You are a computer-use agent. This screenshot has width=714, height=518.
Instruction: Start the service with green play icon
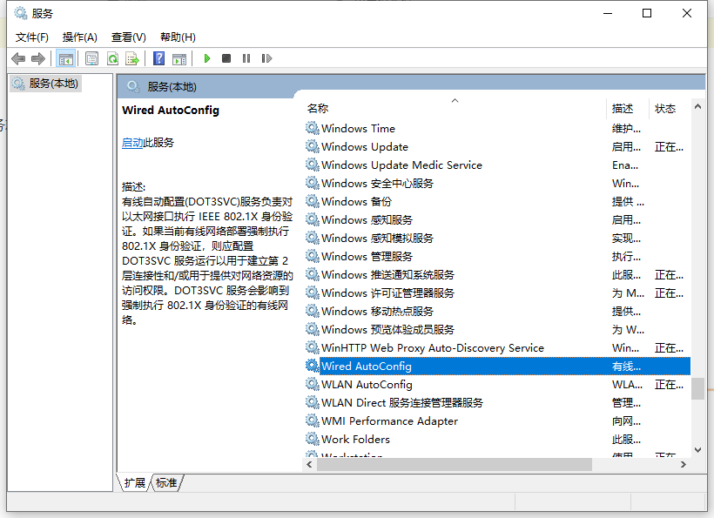point(207,58)
